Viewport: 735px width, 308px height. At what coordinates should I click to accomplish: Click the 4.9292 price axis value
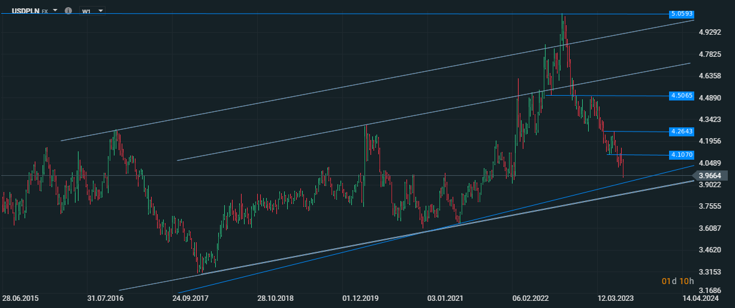click(x=709, y=32)
